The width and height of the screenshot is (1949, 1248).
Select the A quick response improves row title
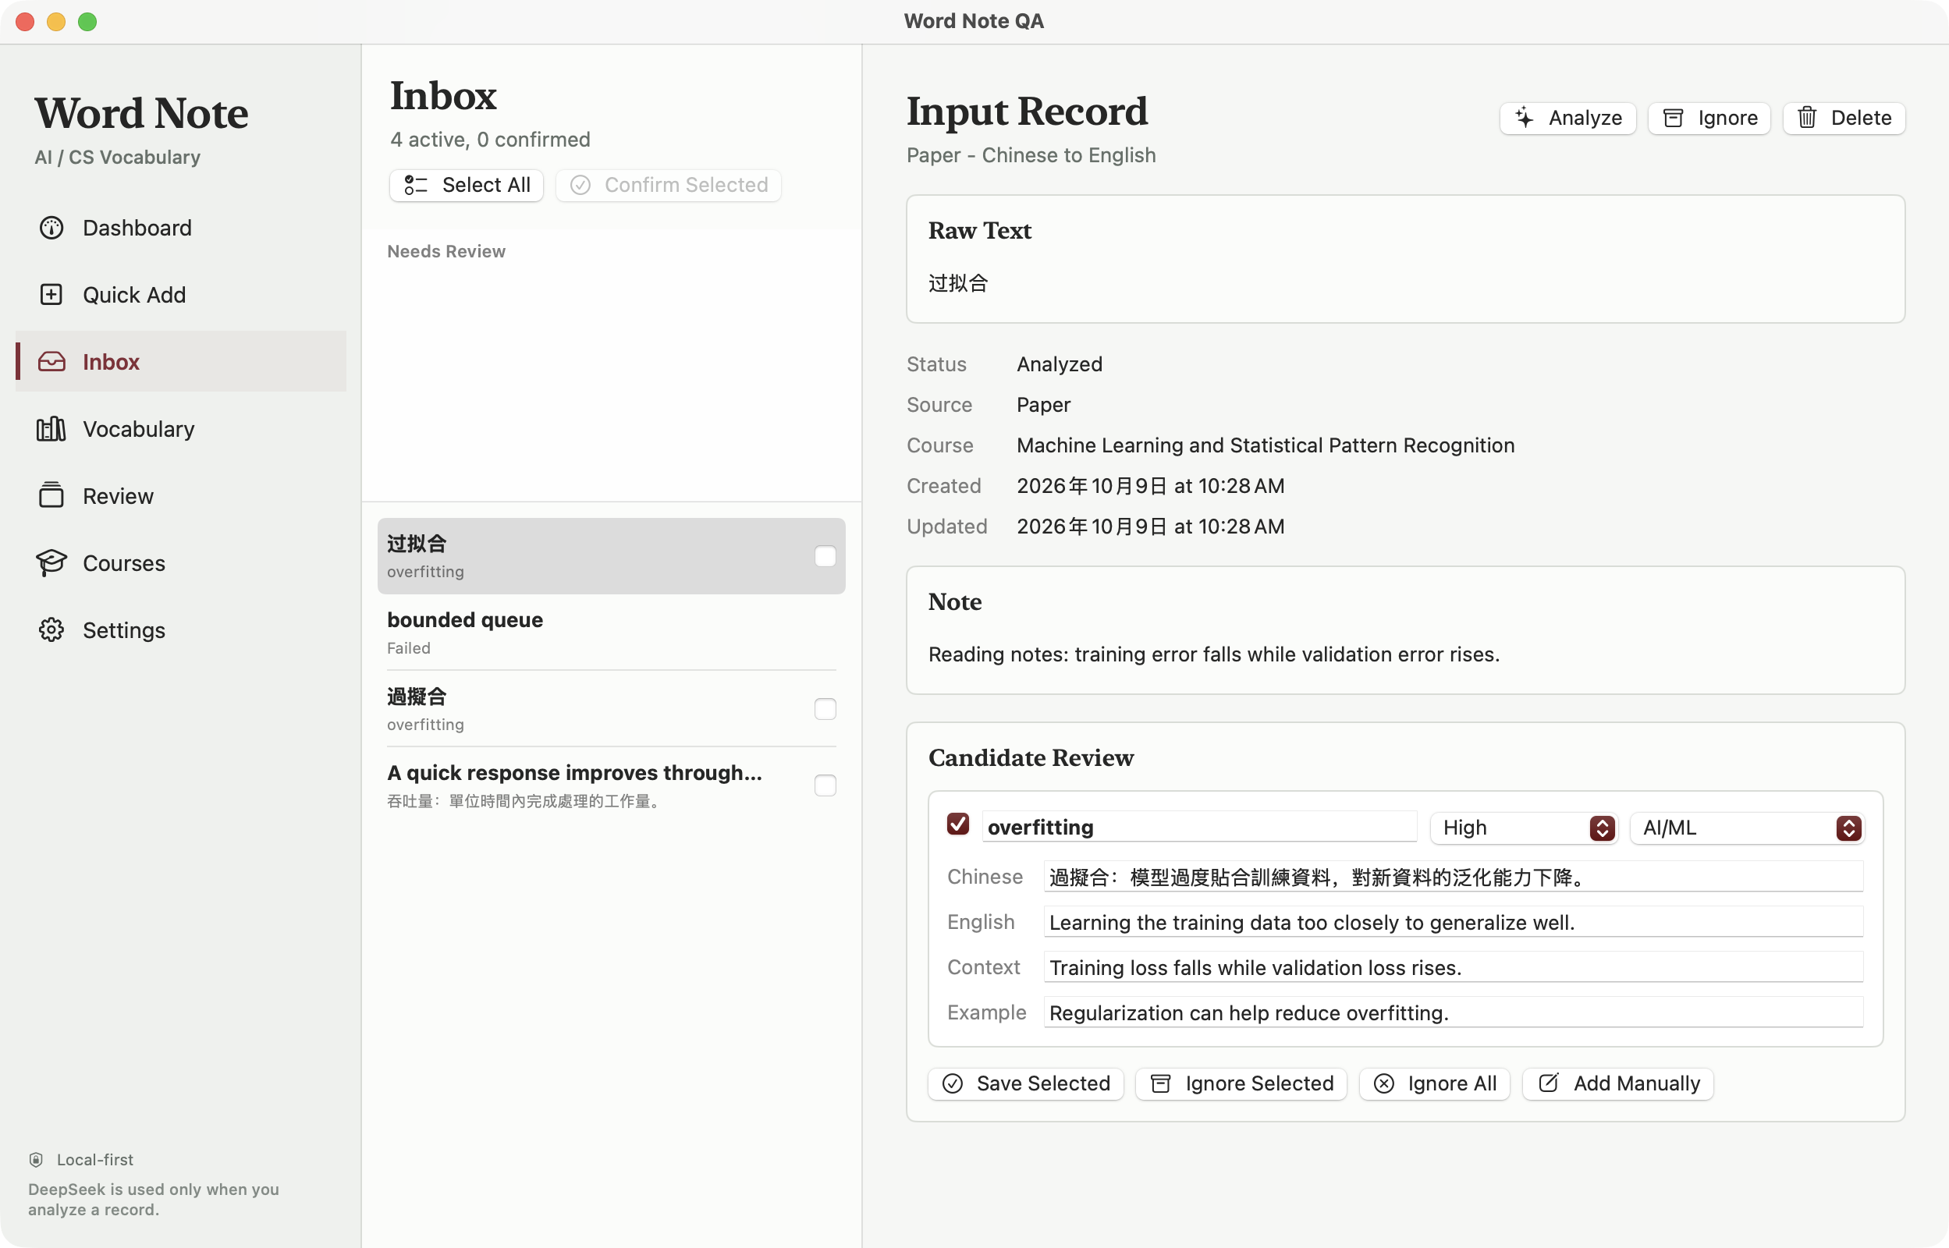tap(574, 773)
